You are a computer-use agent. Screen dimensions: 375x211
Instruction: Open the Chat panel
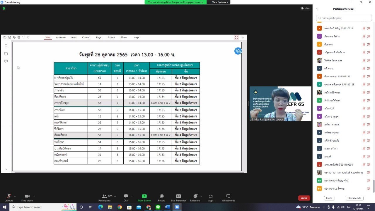126,198
